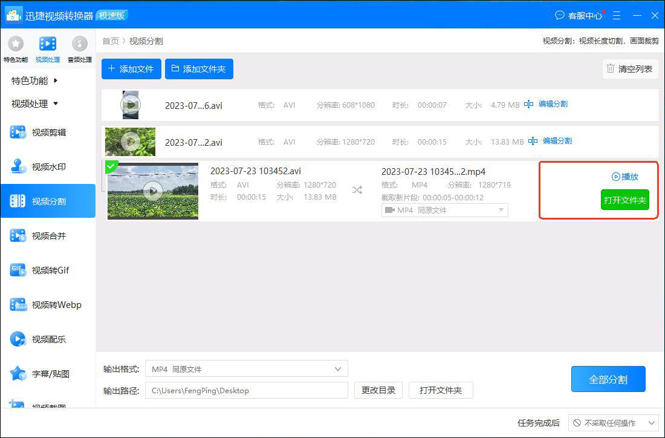665x438 pixels.
Task: Open the 视频合并 feature
Action: point(48,235)
